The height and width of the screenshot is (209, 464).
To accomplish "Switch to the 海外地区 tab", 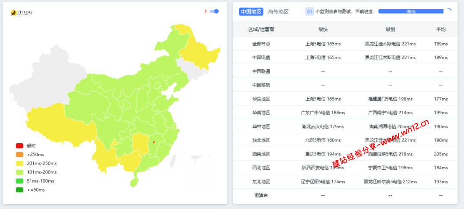I will (278, 12).
